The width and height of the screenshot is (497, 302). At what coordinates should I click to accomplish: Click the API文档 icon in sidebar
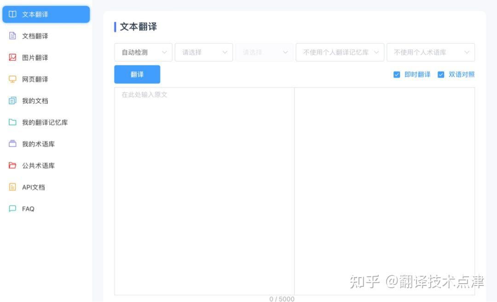[x=12, y=187]
